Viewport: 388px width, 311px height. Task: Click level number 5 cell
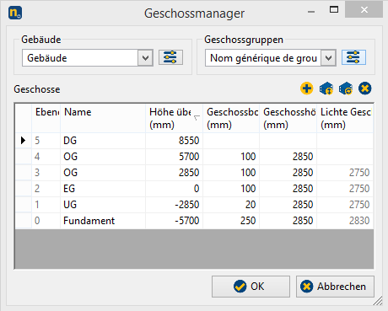46,141
